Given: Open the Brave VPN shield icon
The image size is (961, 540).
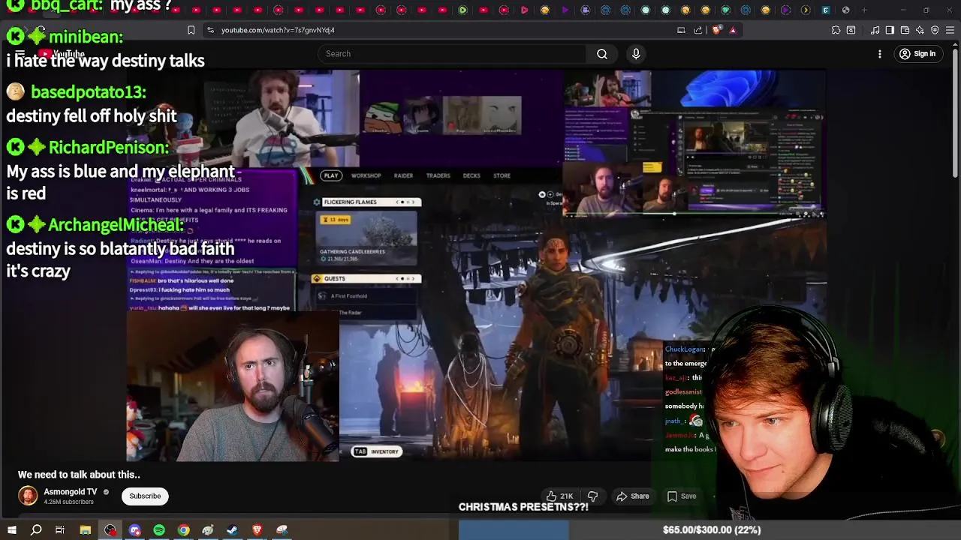Looking at the screenshot, I should point(935,30).
